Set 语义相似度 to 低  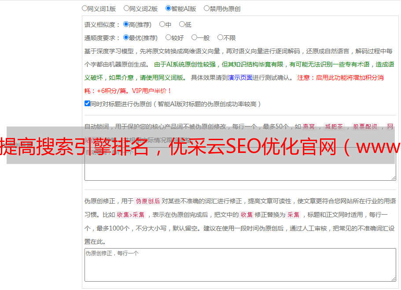click(x=182, y=24)
